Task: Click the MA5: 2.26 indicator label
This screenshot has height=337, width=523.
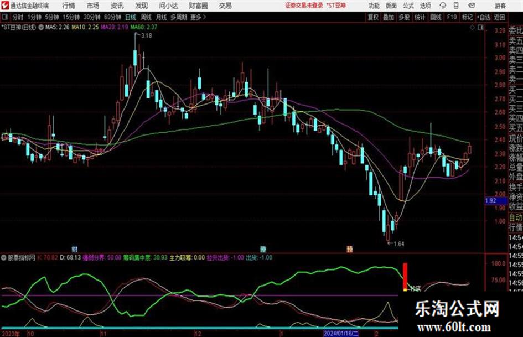Action: pos(58,27)
